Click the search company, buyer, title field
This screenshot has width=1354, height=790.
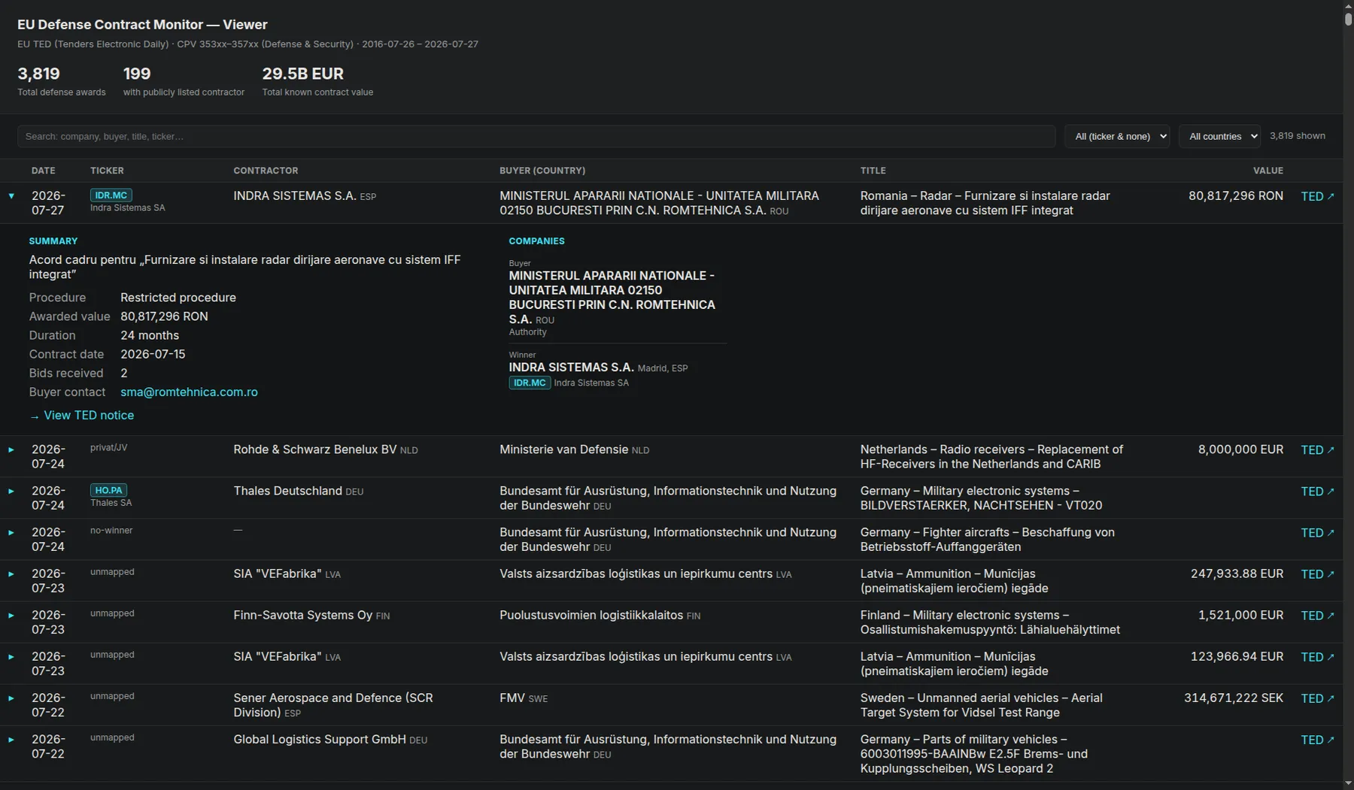(536, 136)
